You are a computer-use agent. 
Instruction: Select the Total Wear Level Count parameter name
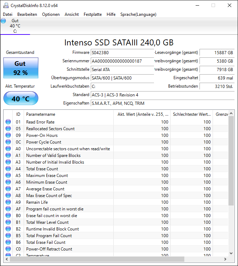point(47,222)
